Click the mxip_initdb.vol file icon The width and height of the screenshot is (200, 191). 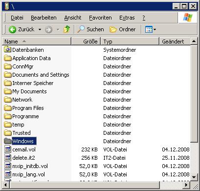(8, 166)
